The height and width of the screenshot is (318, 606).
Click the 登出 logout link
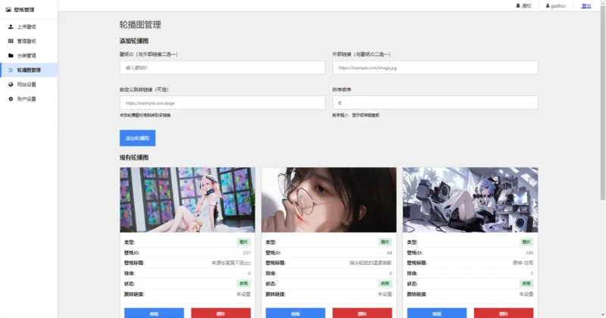click(x=586, y=5)
